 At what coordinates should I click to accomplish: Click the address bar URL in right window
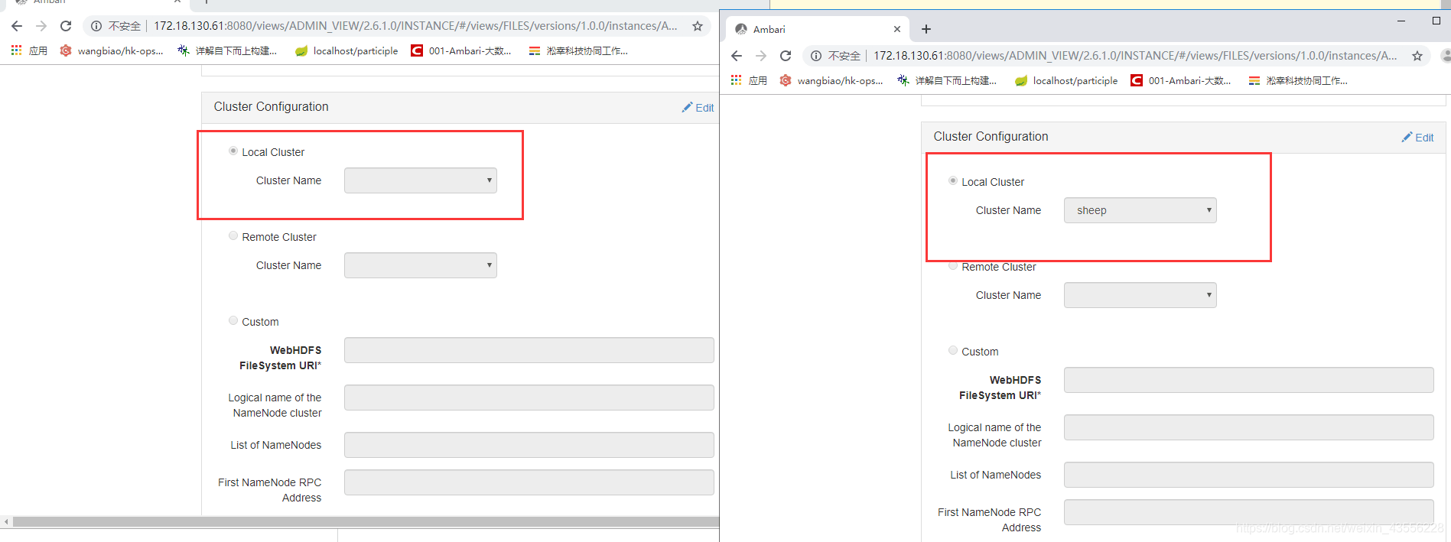coord(1135,56)
